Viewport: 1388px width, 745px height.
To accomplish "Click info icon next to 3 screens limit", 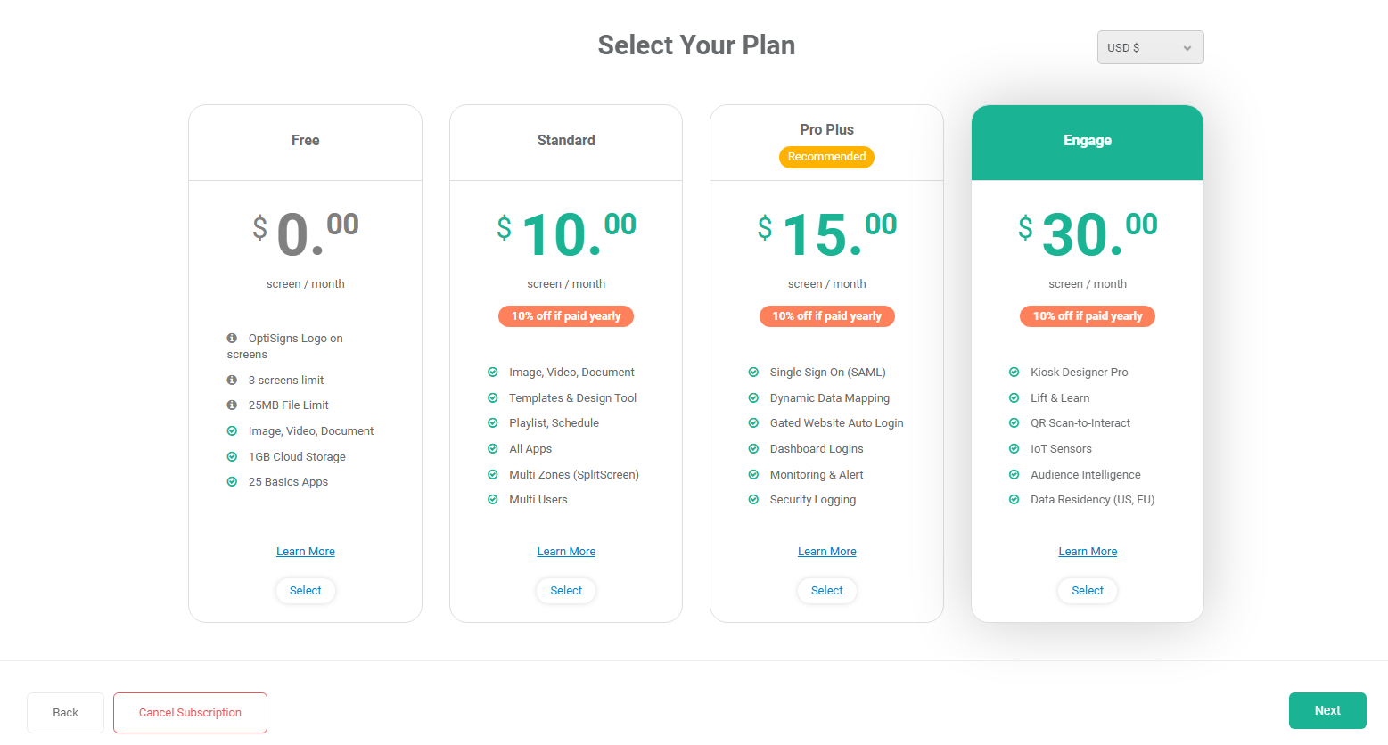I will click(x=232, y=381).
